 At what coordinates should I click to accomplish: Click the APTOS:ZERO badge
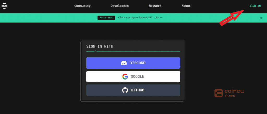coord(106,18)
